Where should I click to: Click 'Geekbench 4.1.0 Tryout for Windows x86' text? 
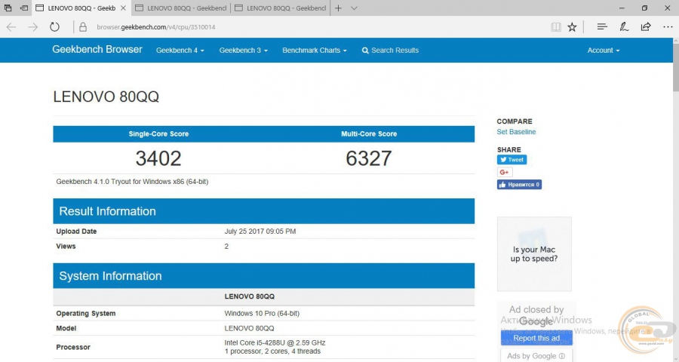[x=120, y=182]
